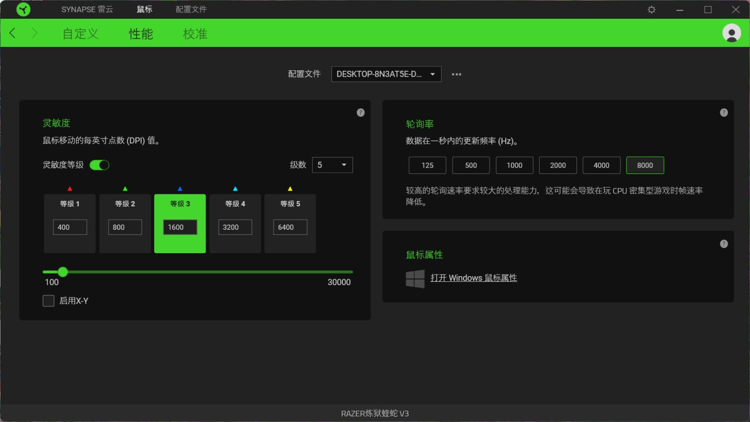Click the 400 DPI input field

point(70,227)
